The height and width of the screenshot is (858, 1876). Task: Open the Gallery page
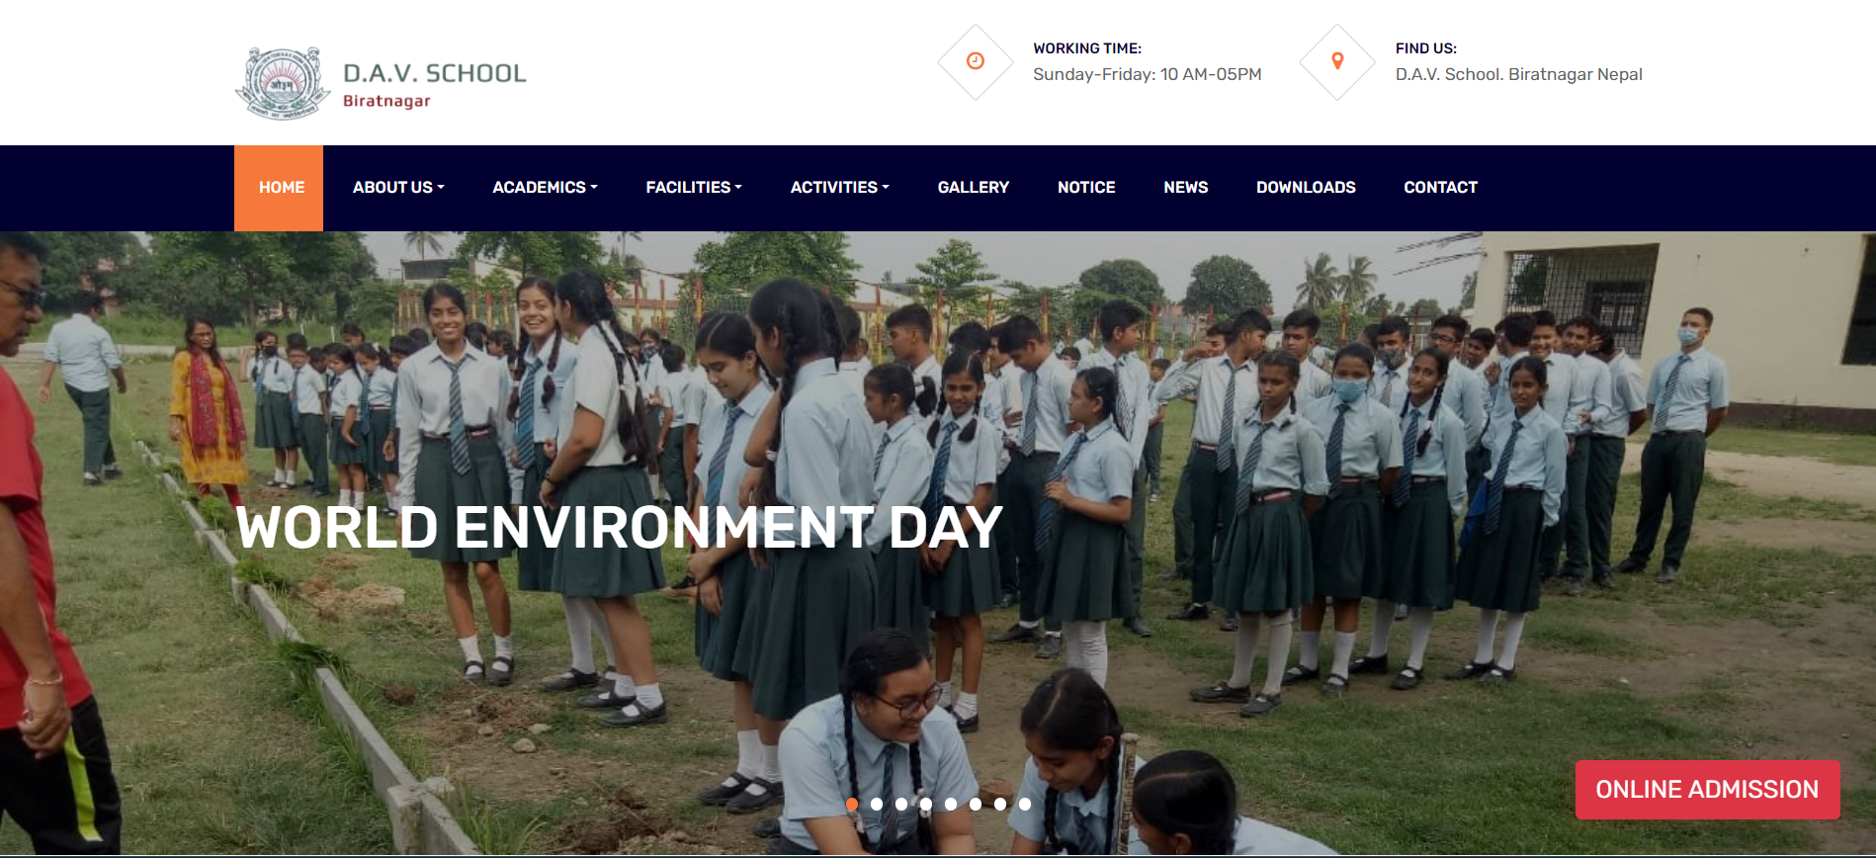973,188
